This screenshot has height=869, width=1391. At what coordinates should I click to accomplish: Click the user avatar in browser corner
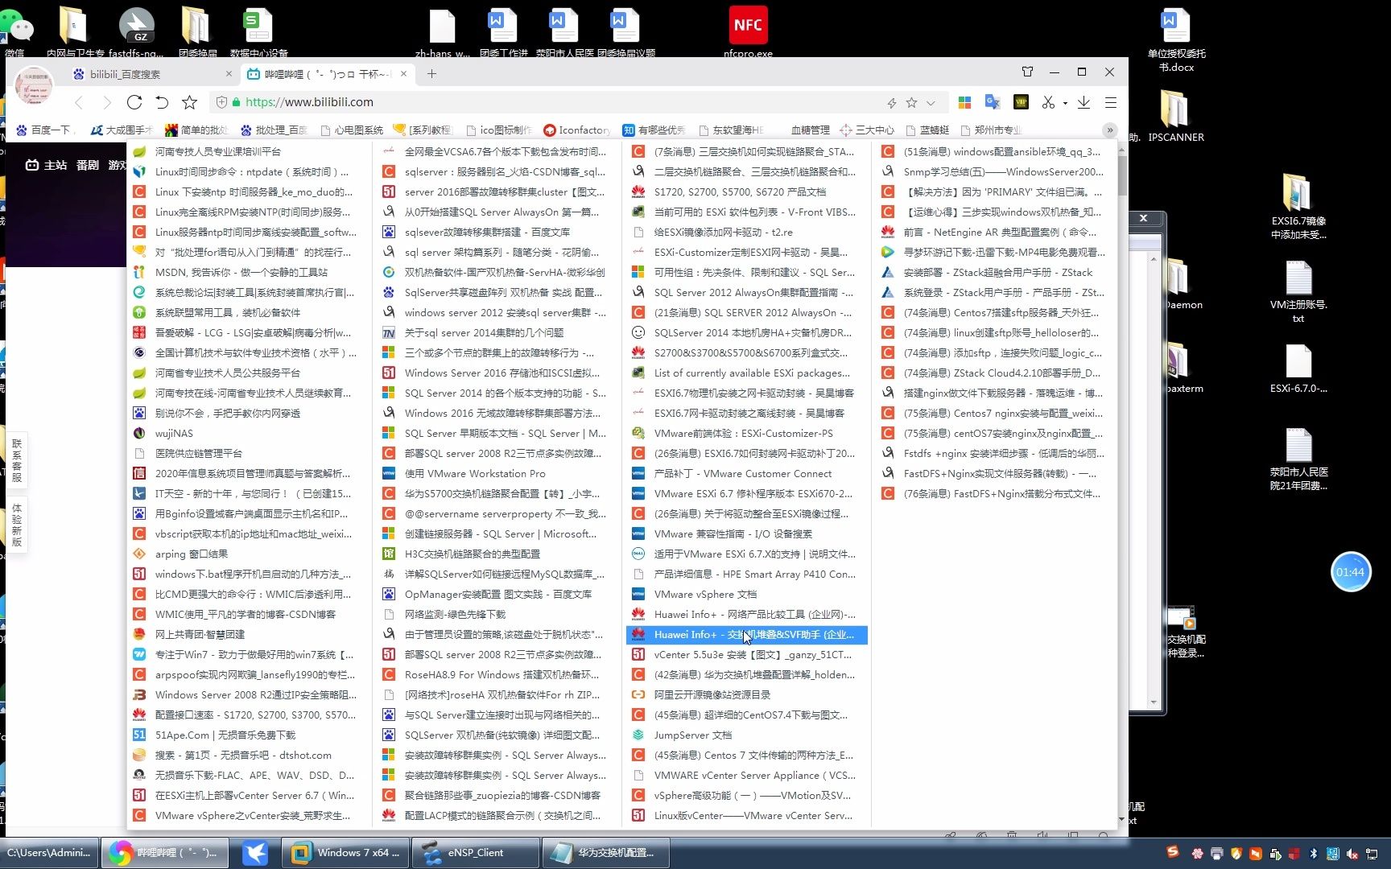tap(34, 86)
